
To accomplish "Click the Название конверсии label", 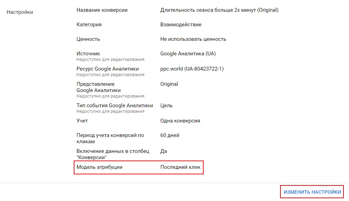I will (x=102, y=10).
